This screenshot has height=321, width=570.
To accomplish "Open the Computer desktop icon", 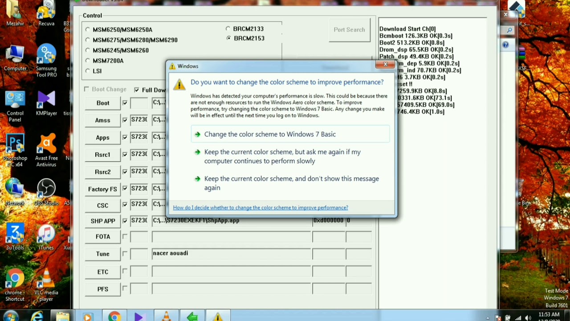I will click(15, 58).
